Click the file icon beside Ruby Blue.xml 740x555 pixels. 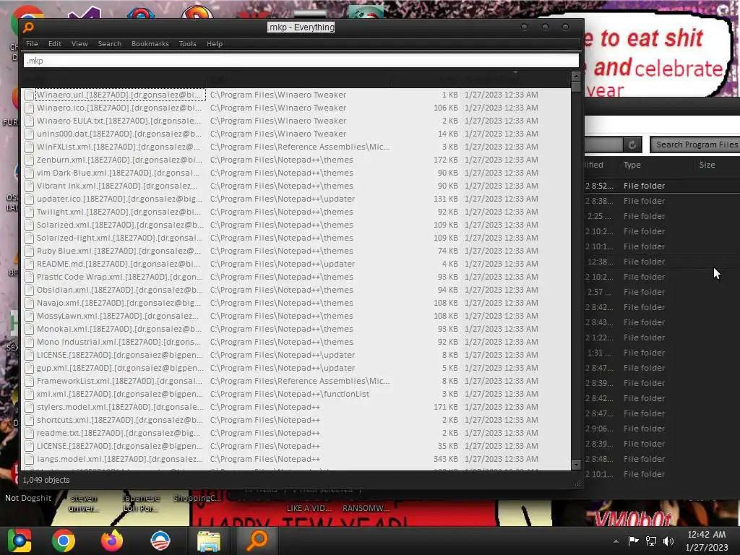point(29,251)
